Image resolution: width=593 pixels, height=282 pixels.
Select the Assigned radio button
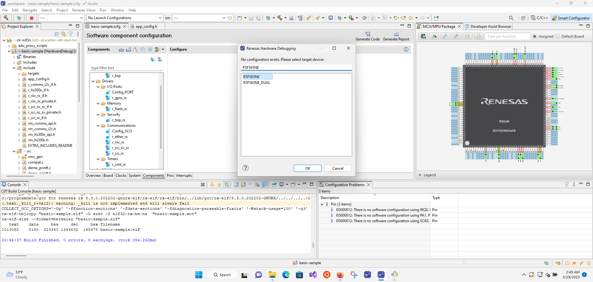pos(535,36)
